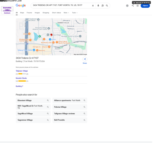This screenshot has height=143, width=154.
Task: Click Kava Culture marker on map
Action: click(57, 42)
